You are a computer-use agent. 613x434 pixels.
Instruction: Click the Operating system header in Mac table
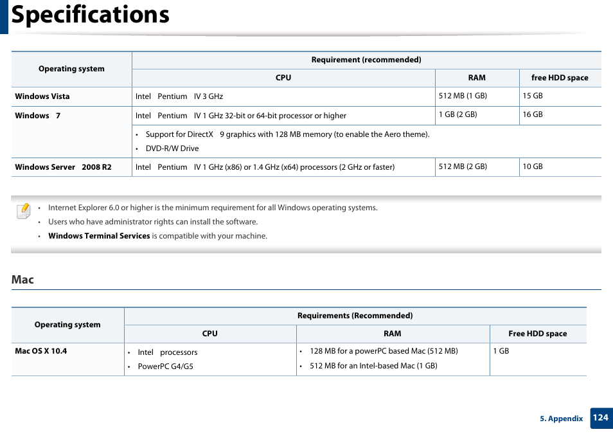click(67, 325)
